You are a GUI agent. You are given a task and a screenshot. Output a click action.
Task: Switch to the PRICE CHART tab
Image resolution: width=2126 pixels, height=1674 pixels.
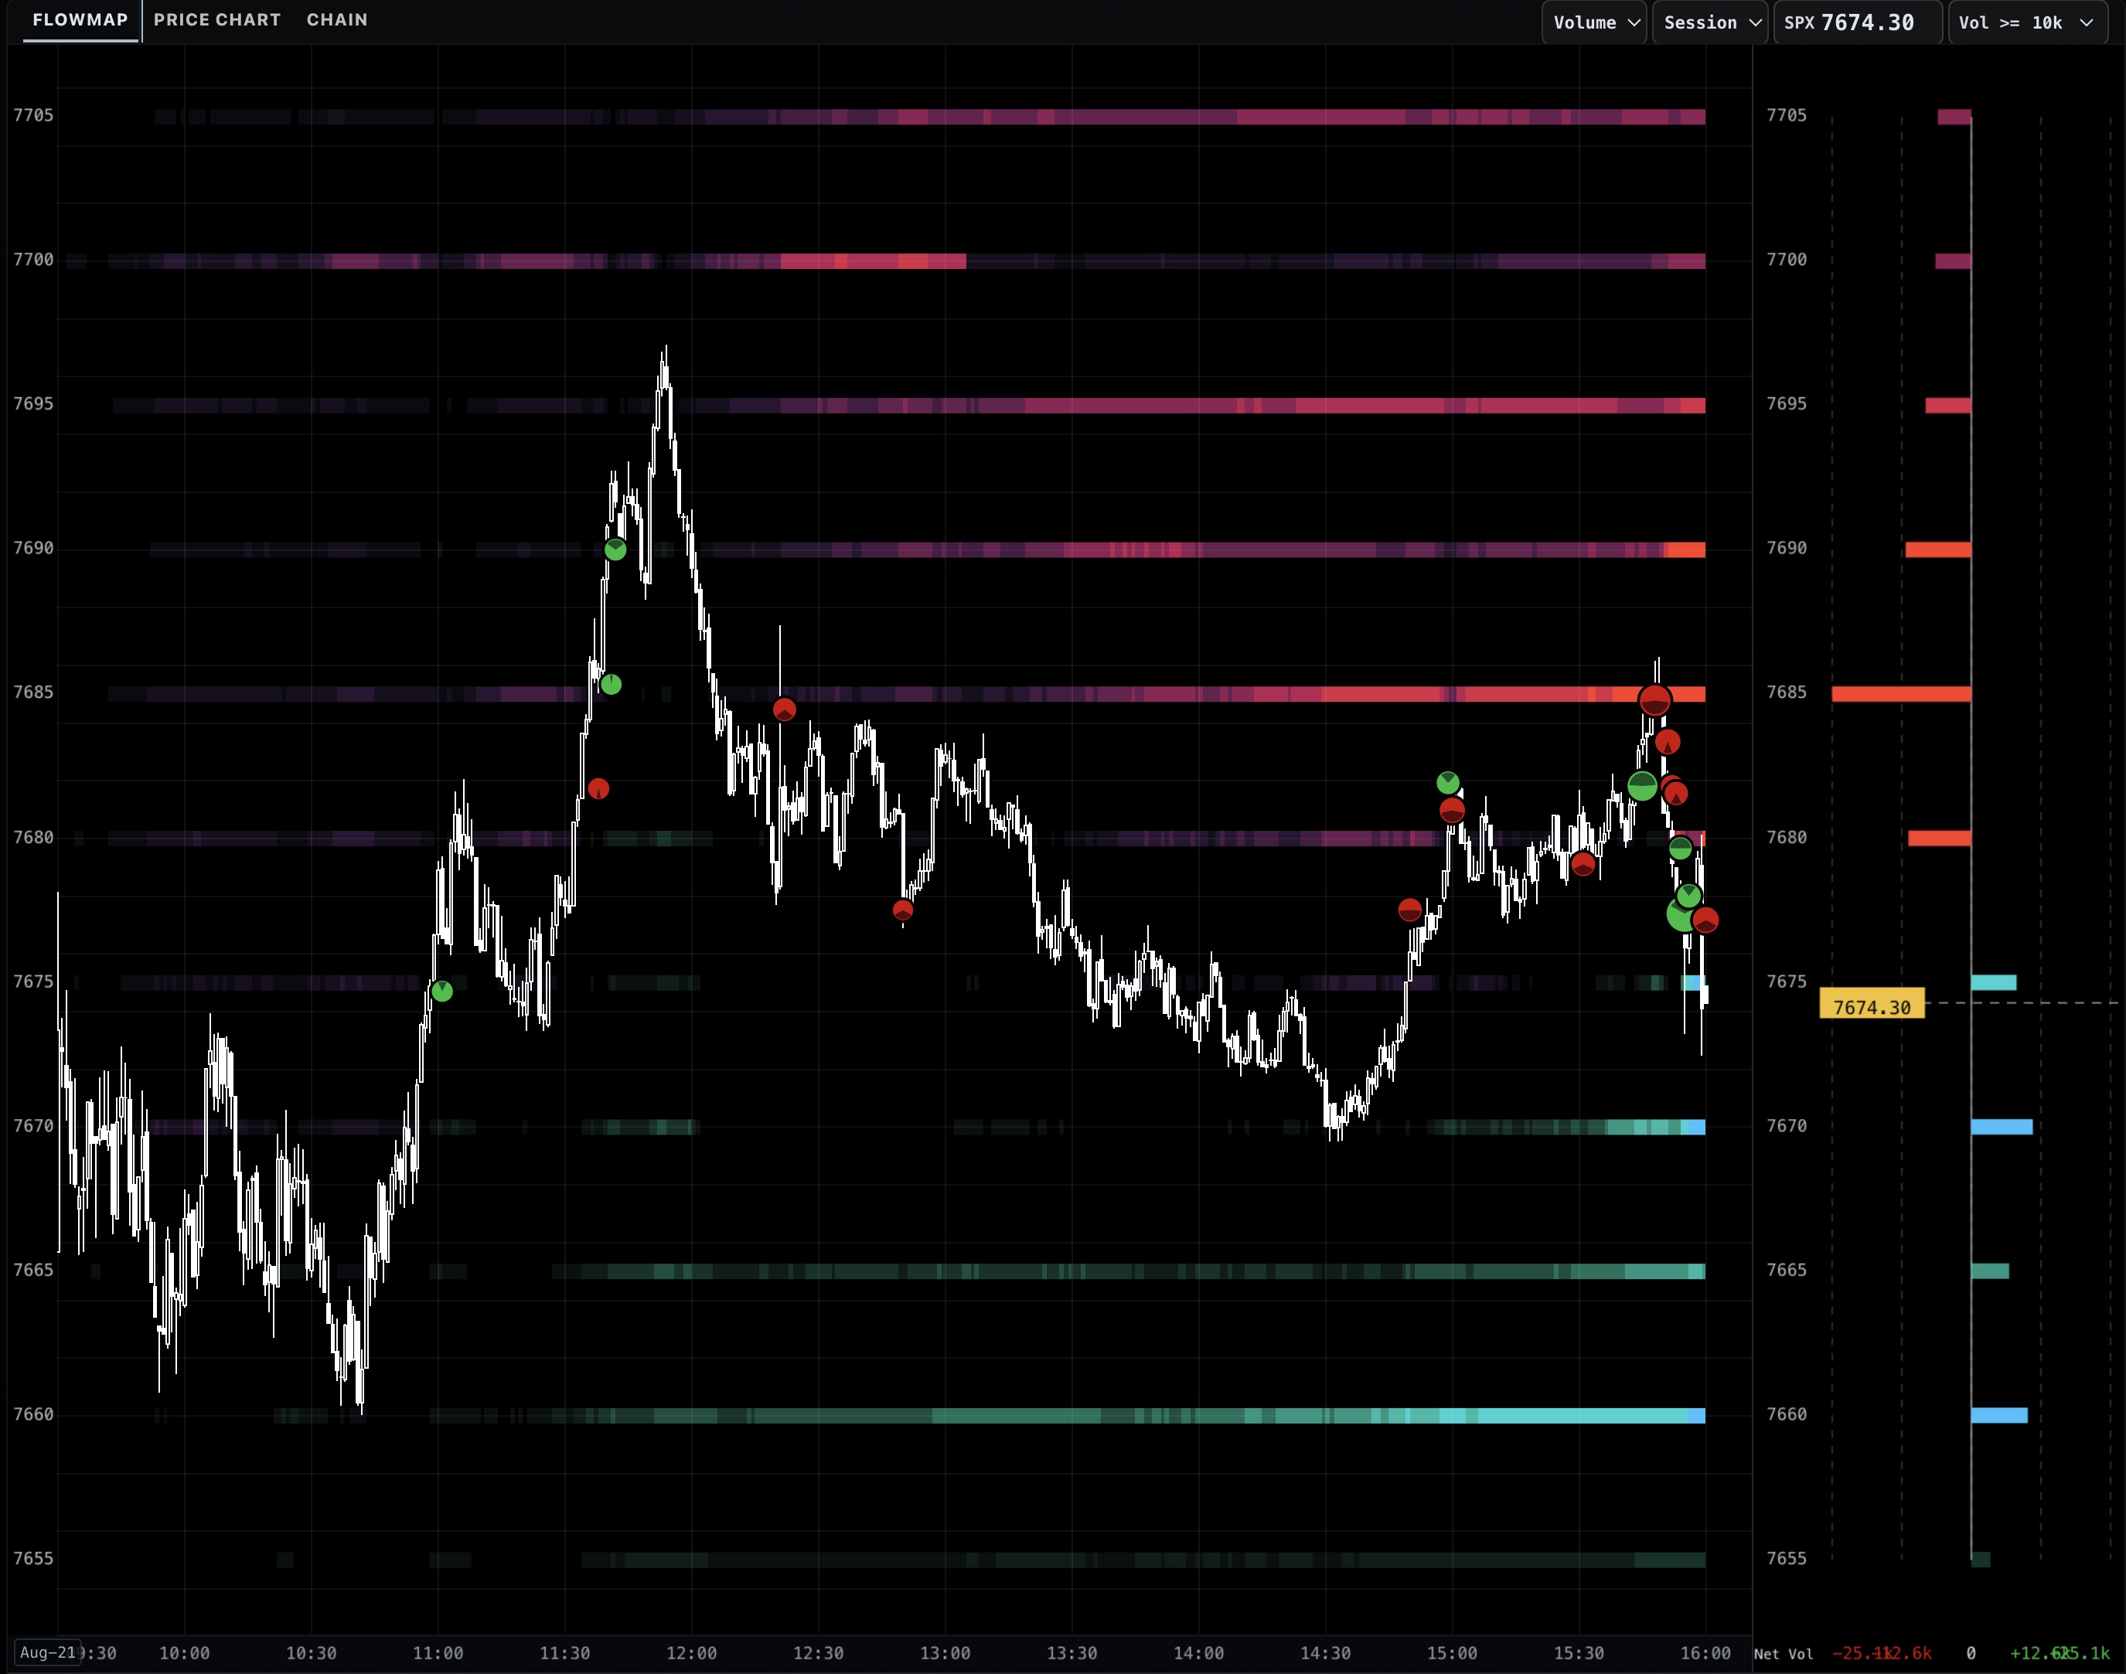(216, 19)
